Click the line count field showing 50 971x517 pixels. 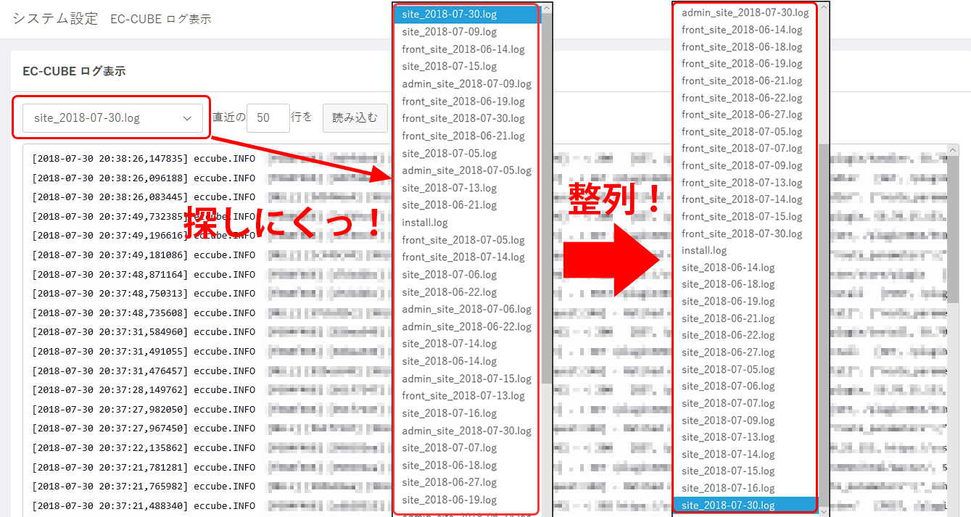tap(268, 117)
